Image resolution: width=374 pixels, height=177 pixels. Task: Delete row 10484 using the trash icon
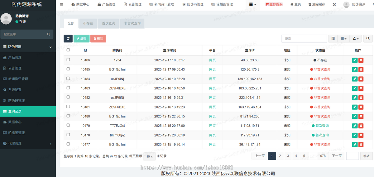click(361, 79)
